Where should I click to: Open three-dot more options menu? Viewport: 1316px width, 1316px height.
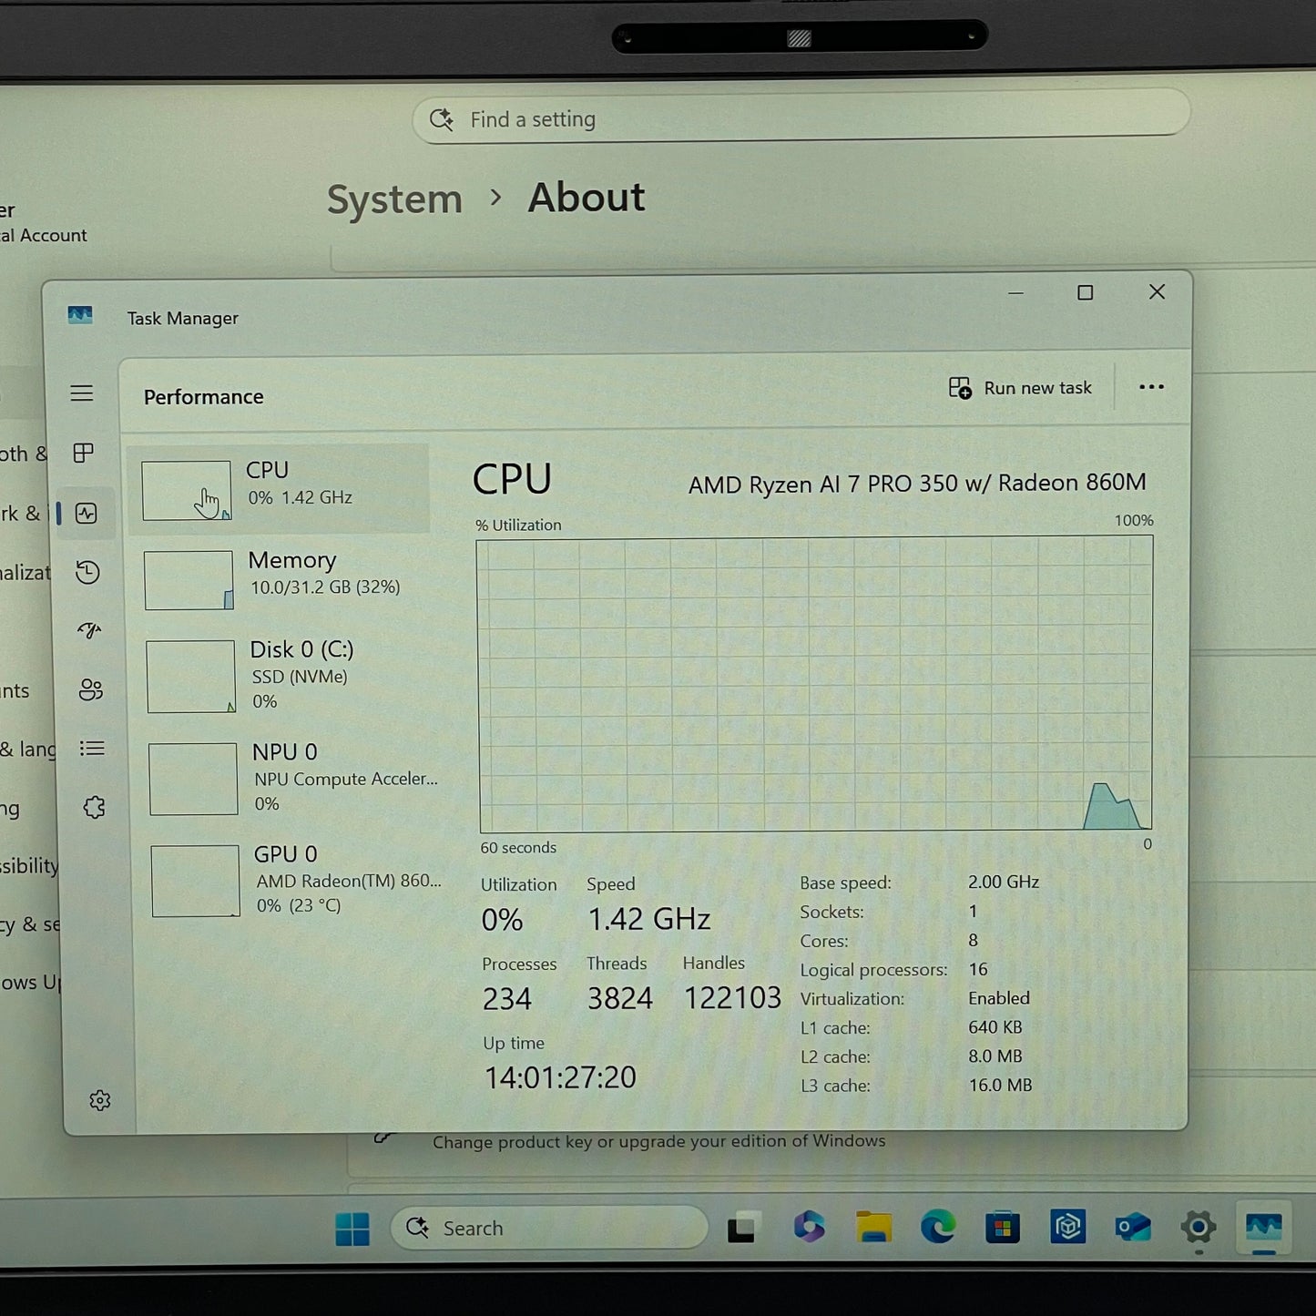[1151, 387]
